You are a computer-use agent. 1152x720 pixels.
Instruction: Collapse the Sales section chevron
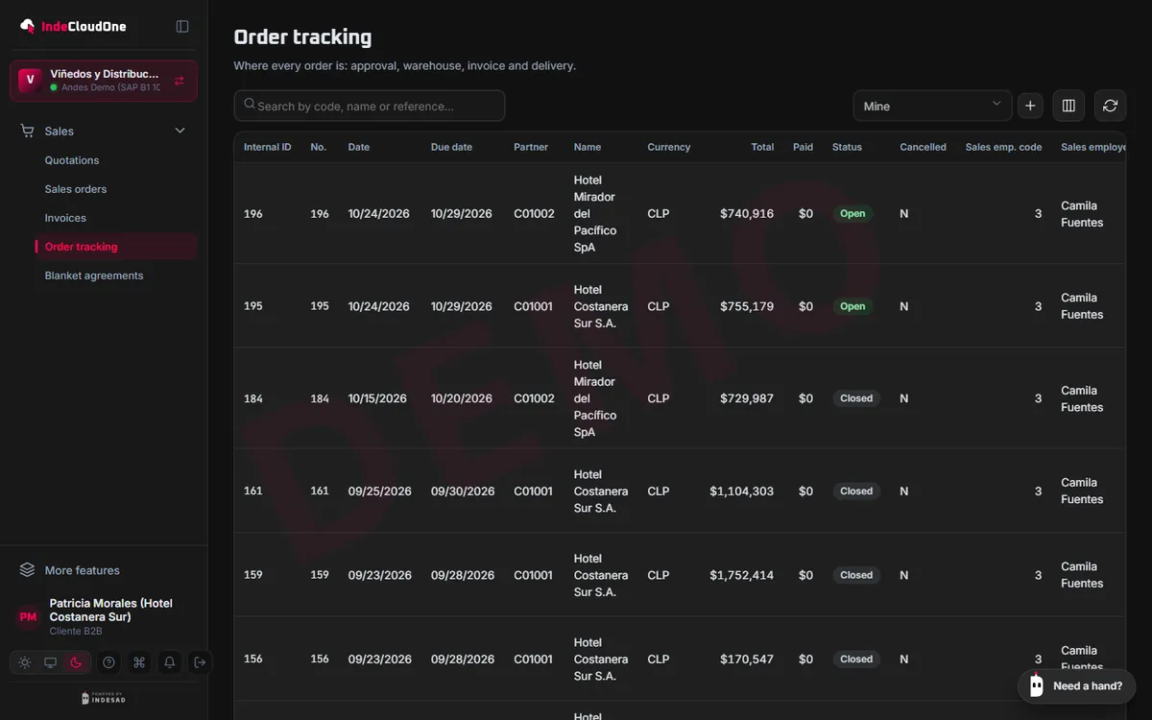pos(180,131)
